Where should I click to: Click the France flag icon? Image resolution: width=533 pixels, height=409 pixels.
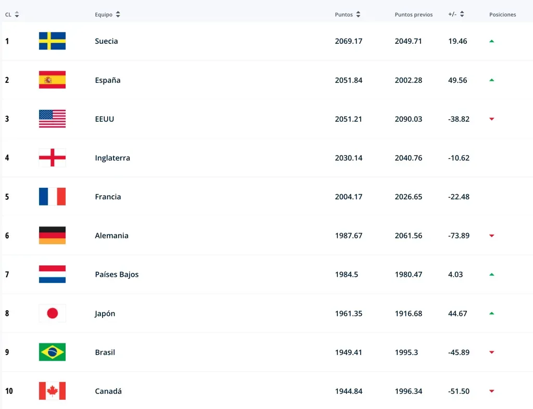[x=52, y=197]
